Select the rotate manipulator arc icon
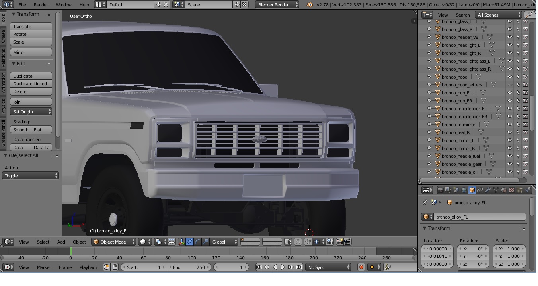The image size is (538, 286). coord(198,242)
